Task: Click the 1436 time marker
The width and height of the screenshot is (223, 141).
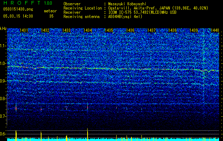Action: 130,30
